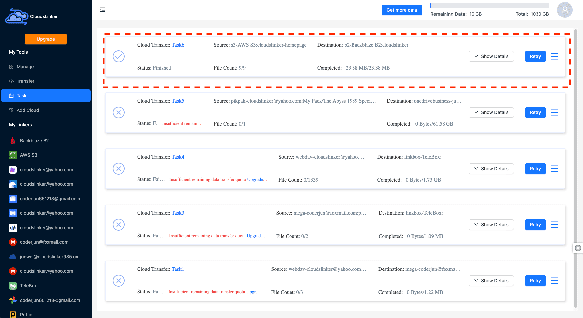Retry Task5
This screenshot has width=583, height=318.
point(535,112)
